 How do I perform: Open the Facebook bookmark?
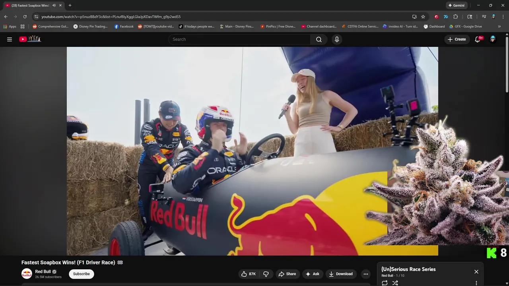tap(124, 27)
